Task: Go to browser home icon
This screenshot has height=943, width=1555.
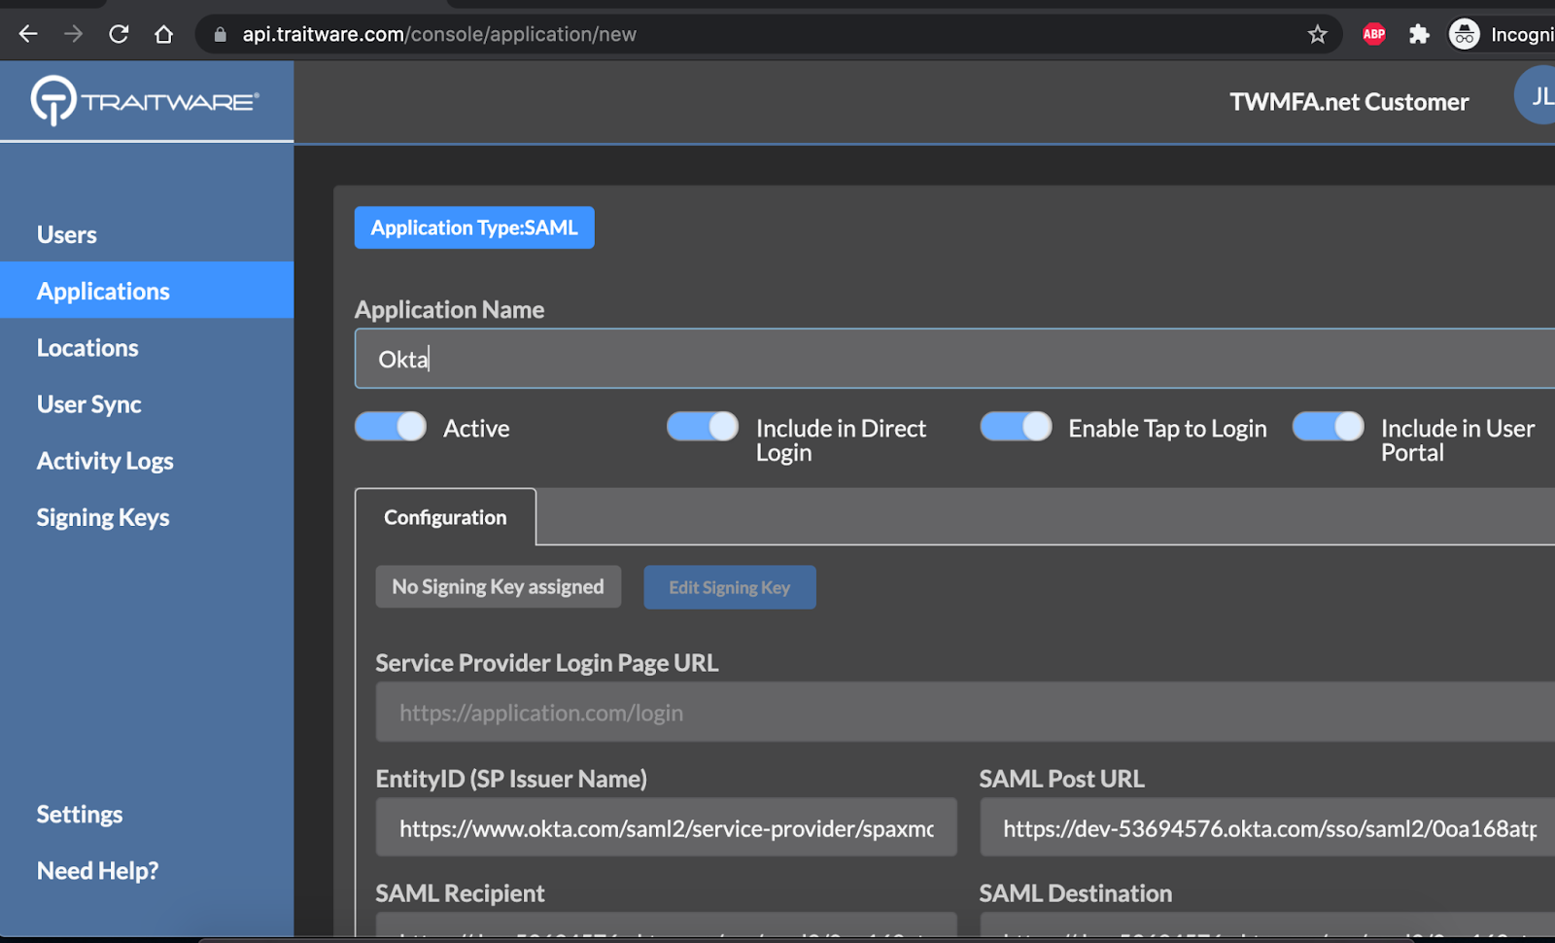Action: click(164, 34)
